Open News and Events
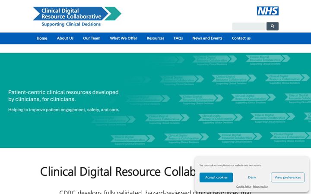311x194 pixels. pyautogui.click(x=207, y=38)
